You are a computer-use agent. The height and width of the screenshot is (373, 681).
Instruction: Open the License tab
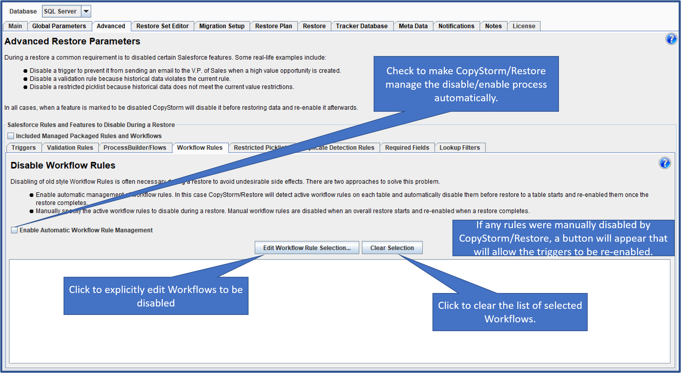[x=524, y=26]
